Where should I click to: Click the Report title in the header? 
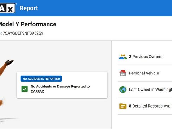pyautogui.click(x=29, y=8)
